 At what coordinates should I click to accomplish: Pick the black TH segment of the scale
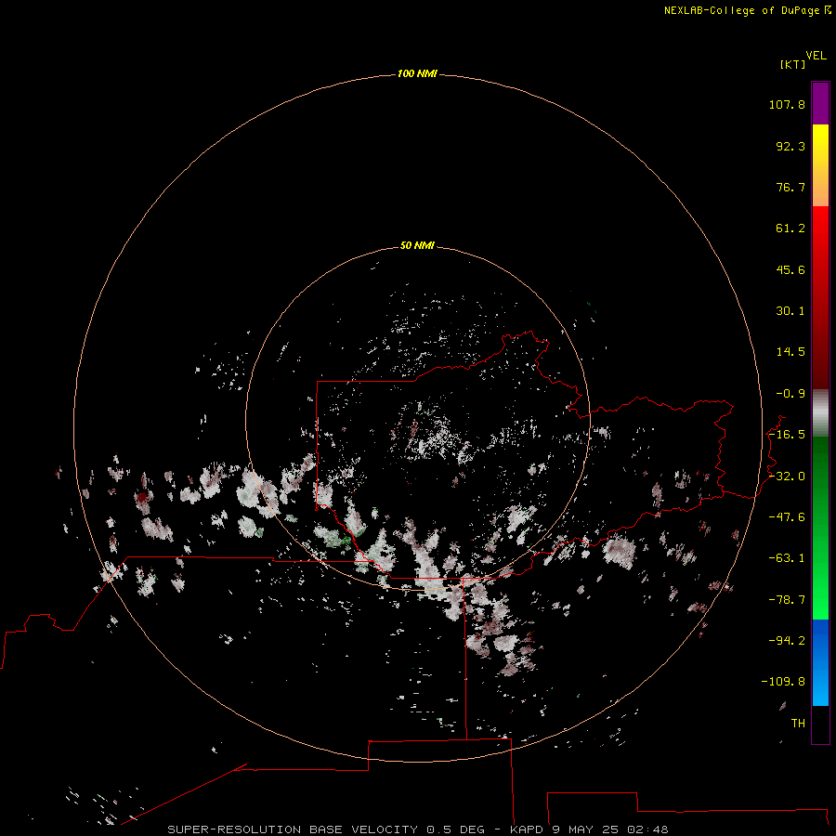pyautogui.click(x=820, y=725)
